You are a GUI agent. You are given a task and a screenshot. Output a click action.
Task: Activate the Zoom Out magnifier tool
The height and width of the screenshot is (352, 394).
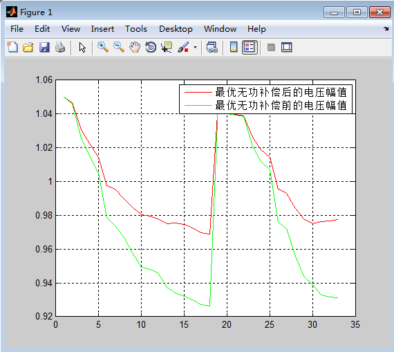coord(119,47)
